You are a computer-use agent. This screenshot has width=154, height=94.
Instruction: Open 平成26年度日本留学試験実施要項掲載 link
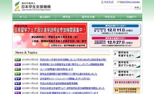[x=59, y=83]
